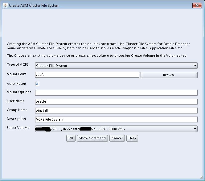Click the resize grip in dialog corner
Image resolution: width=205 pixels, height=181 pixels.
(x=201, y=177)
